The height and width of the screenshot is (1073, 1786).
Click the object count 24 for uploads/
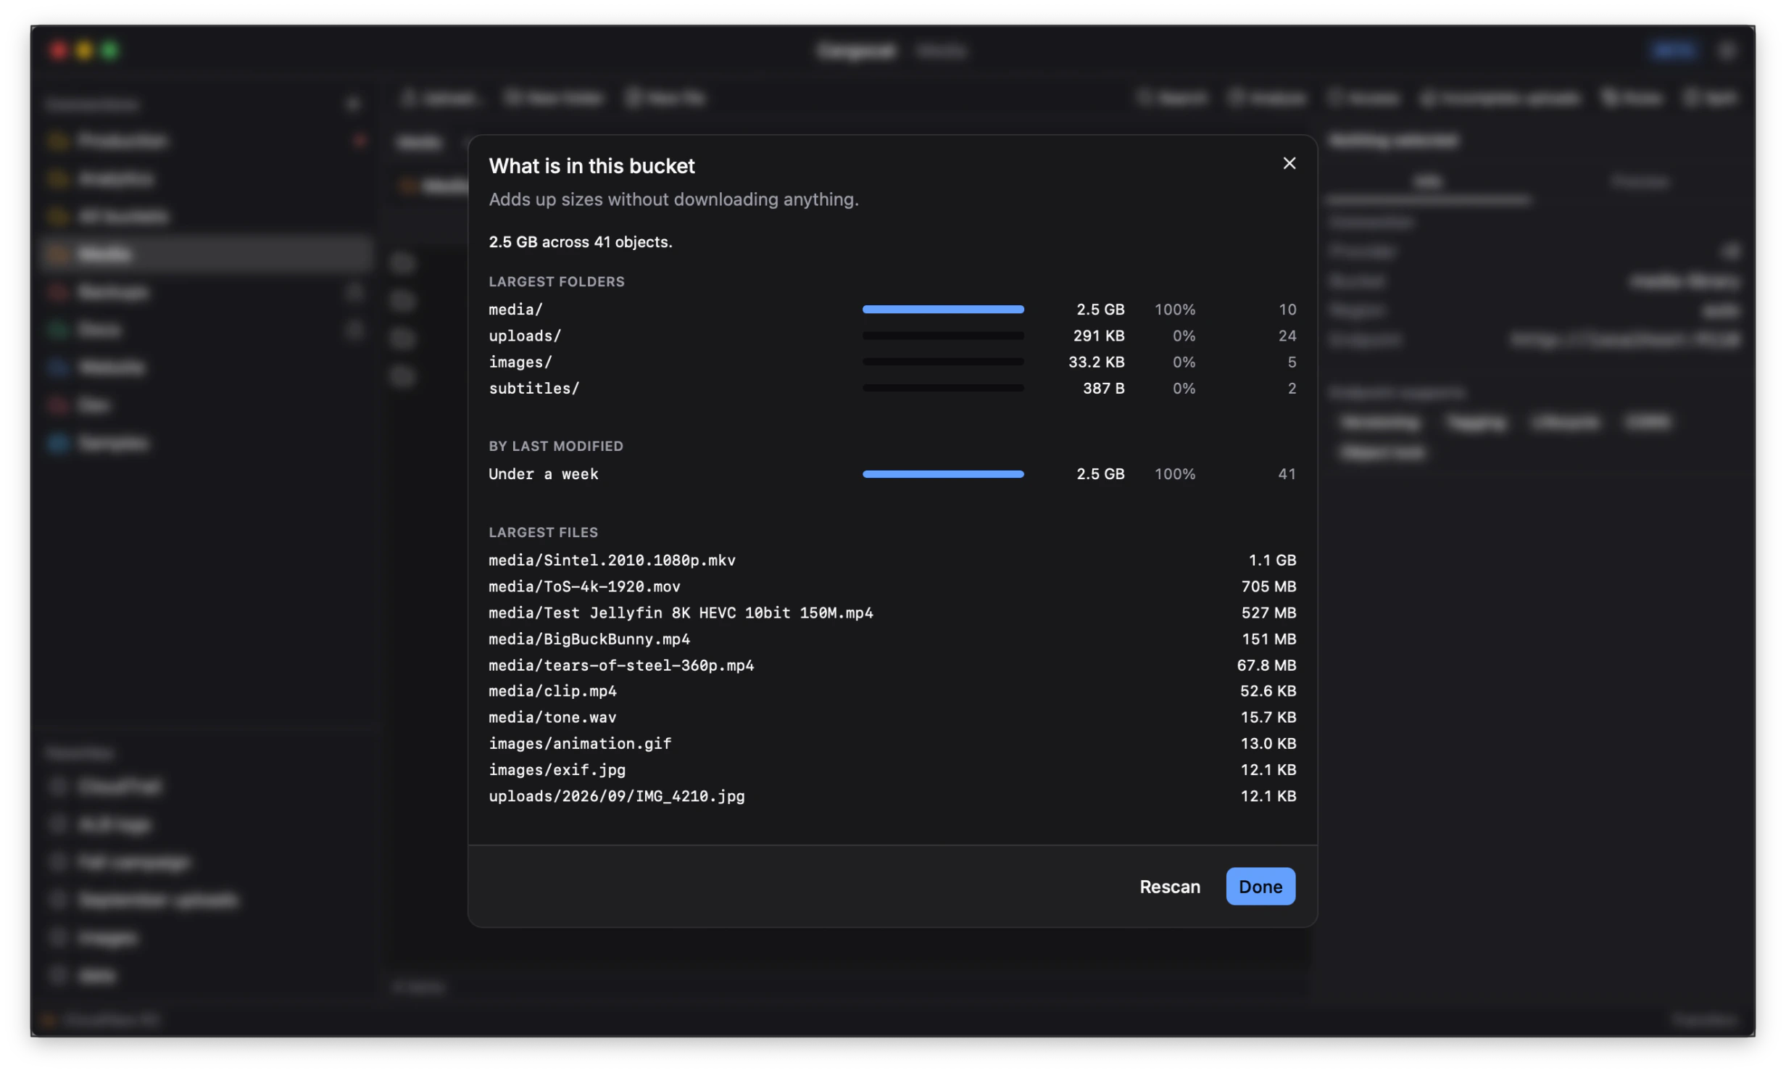pyautogui.click(x=1287, y=336)
